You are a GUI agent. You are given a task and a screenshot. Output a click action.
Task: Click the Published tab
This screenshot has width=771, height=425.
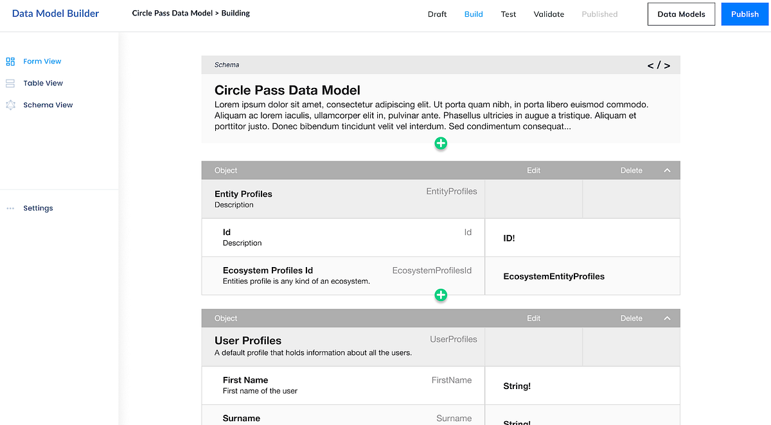(599, 13)
